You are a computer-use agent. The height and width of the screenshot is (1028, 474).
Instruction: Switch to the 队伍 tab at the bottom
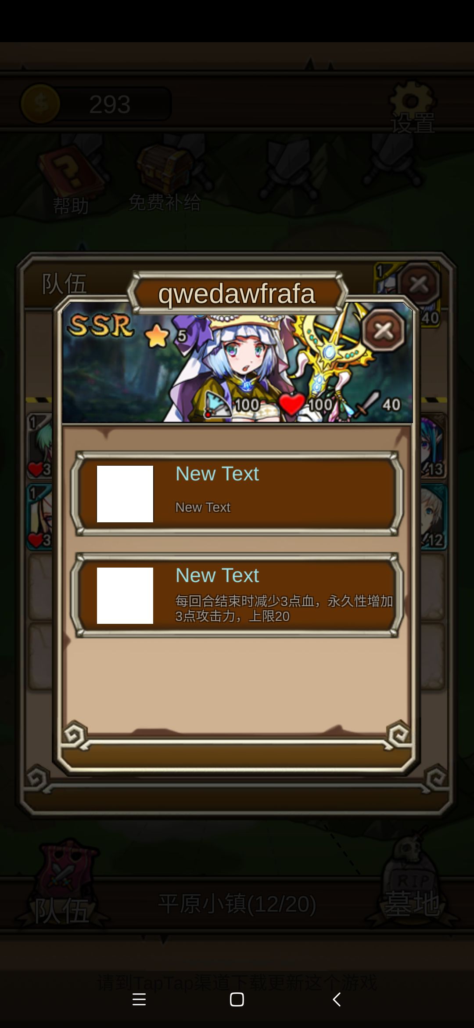[62, 883]
